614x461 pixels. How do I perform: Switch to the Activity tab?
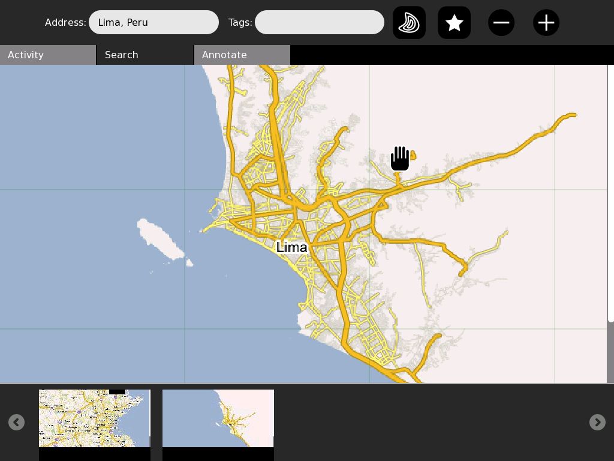coord(48,55)
